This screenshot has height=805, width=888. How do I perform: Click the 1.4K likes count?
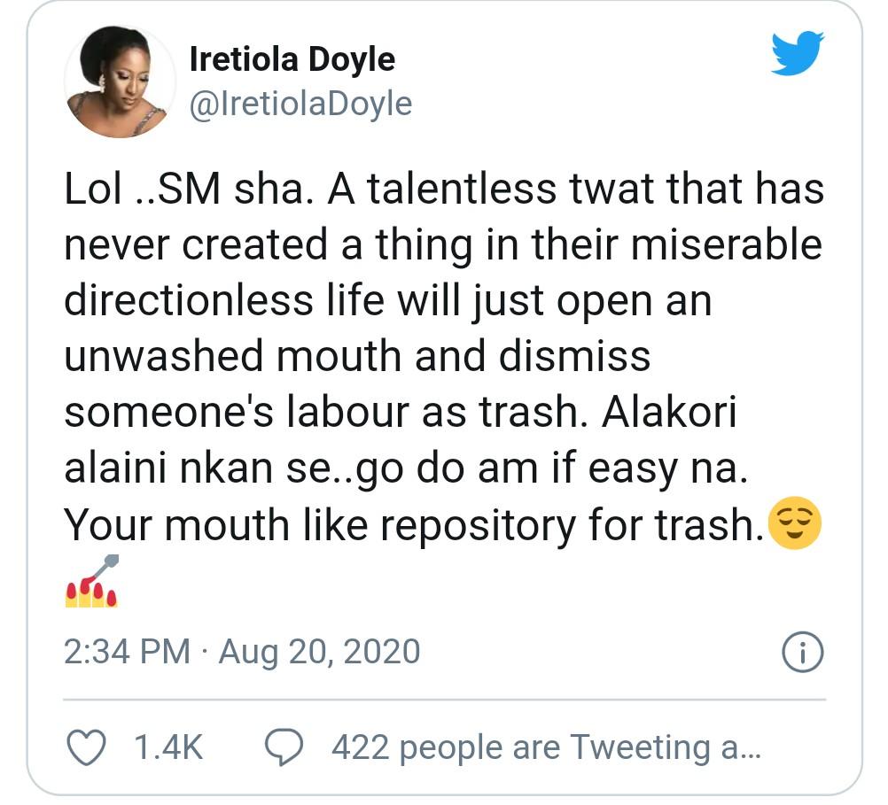pos(168,748)
